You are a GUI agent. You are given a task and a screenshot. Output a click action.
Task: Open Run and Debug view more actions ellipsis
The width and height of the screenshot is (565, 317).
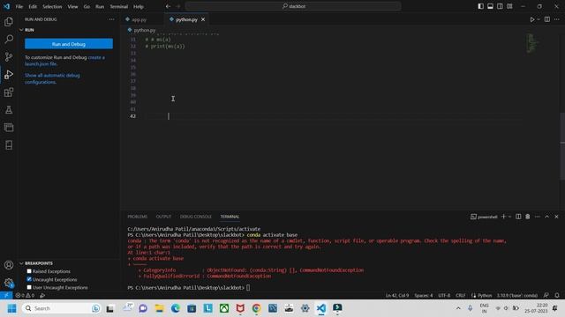111,19
